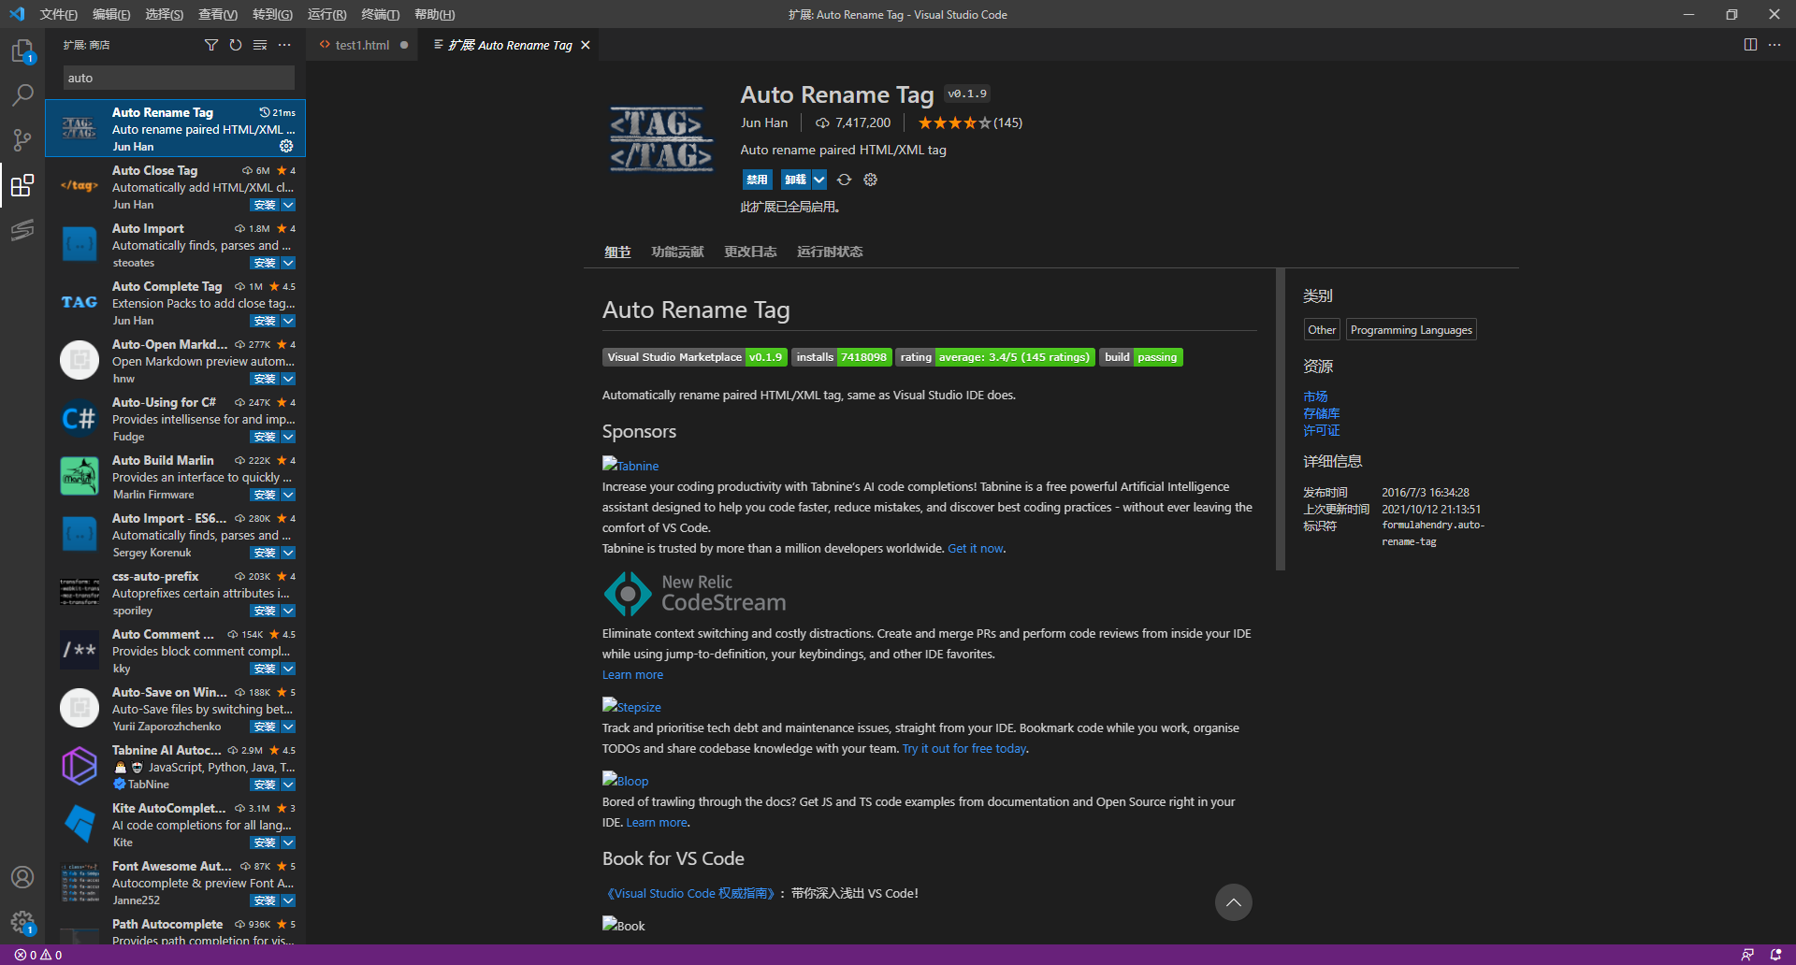Click the gear on Auto Rename Tag list item

tap(286, 146)
